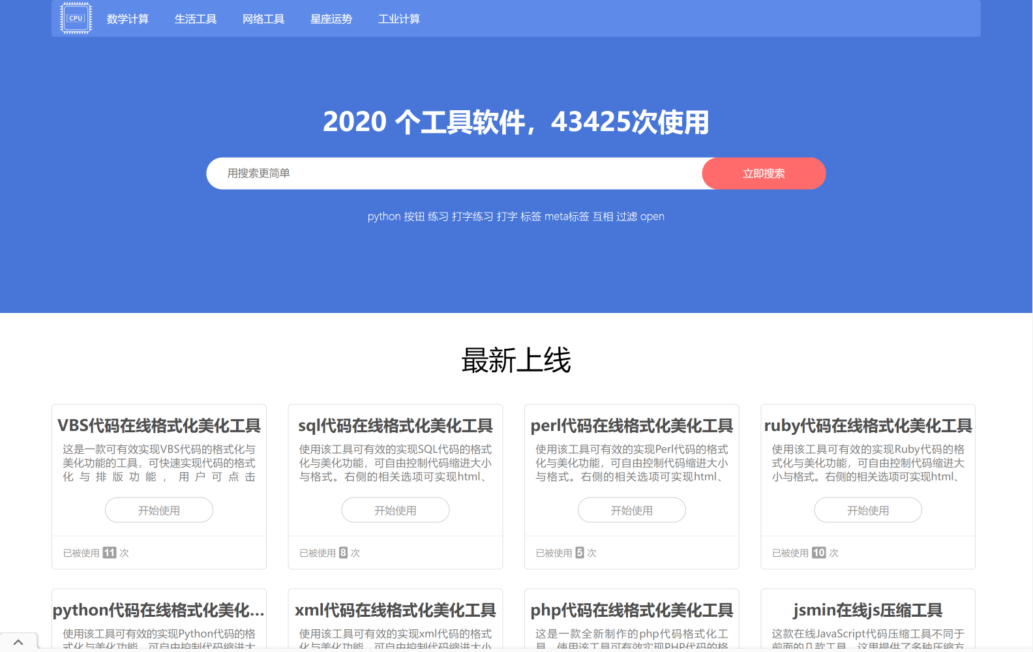Open the 生活工具 menu
Screen dimensions: 1033x652
click(196, 19)
